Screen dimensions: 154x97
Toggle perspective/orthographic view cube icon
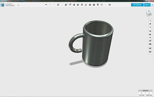[x=150, y=34]
